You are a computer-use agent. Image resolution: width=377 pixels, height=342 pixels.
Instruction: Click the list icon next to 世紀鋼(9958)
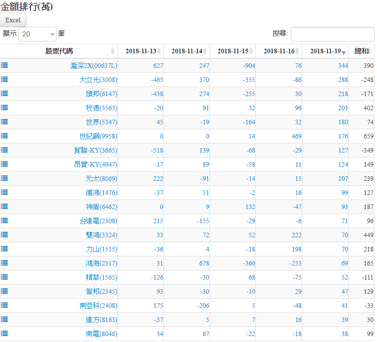click(x=4, y=136)
